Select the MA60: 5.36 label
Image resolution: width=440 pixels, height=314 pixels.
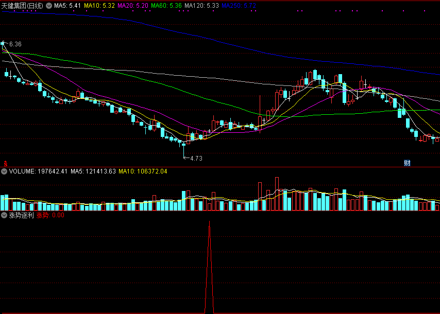(x=166, y=6)
